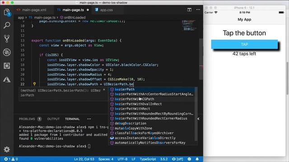Screen dimensions: 289x162
Task: Close the suggestion documentation popup
Action: pyautogui.click(x=104, y=90)
